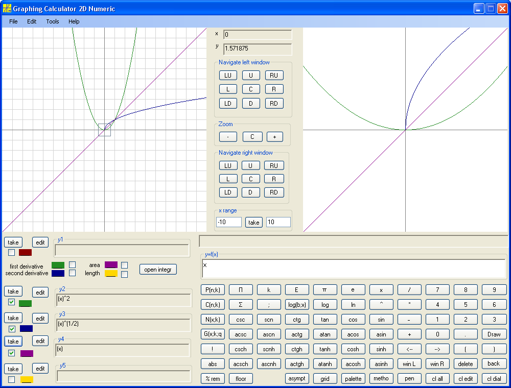The width and height of the screenshot is (511, 388).
Task: Click the open integr button
Action: coord(158,270)
